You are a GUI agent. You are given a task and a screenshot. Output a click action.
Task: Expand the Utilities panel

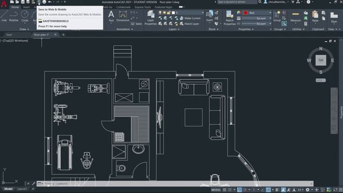pos(298,29)
